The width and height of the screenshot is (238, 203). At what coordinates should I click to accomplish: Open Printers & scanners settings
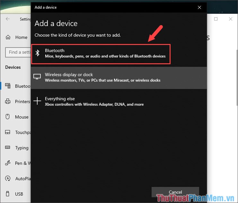pyautogui.click(x=16, y=101)
